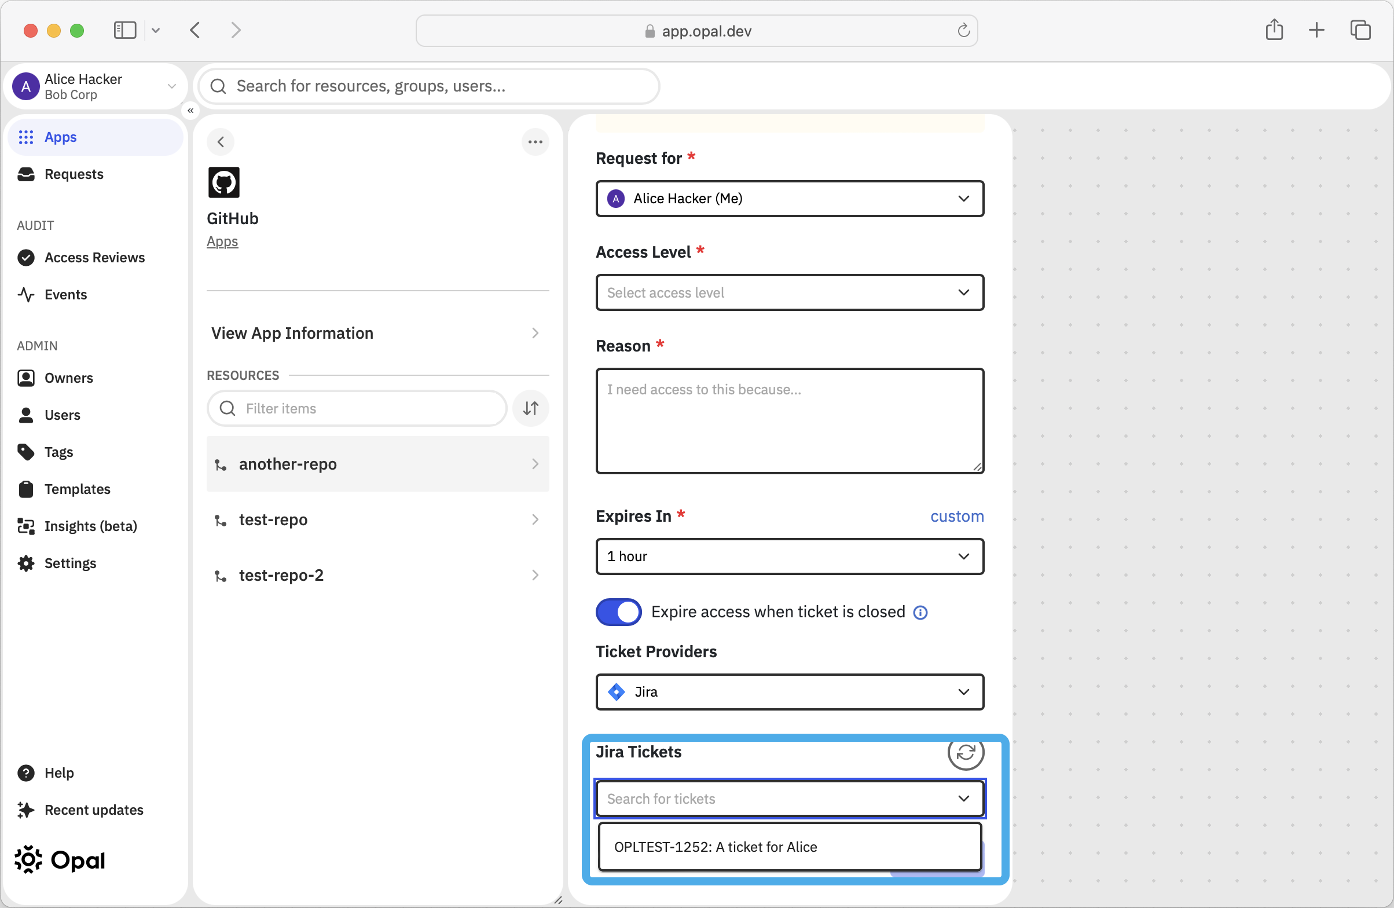The image size is (1394, 908).
Task: Click the Insights (beta) icon
Action: 26,526
